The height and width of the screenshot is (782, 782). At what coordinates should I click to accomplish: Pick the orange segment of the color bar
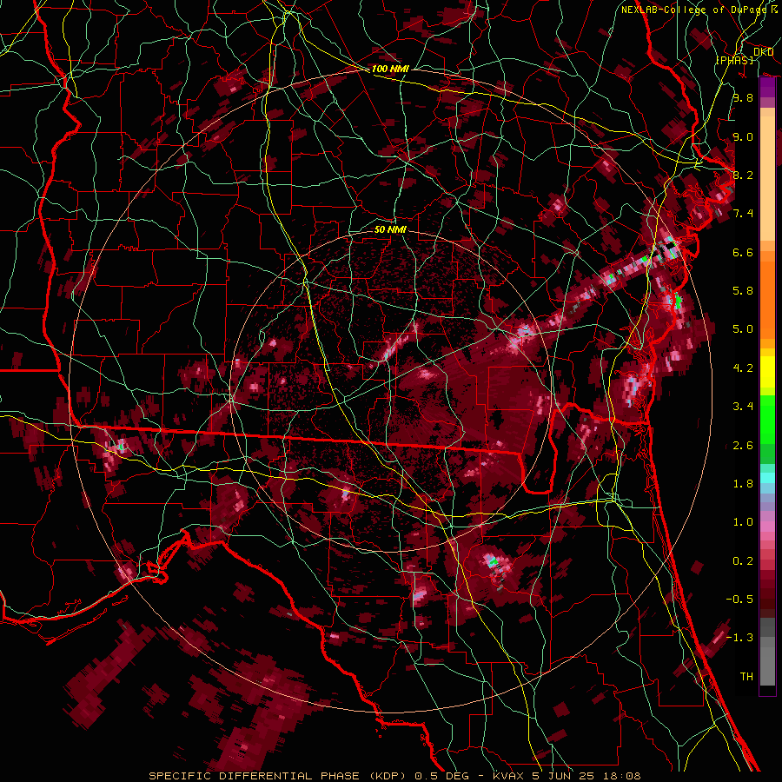pyautogui.click(x=767, y=299)
